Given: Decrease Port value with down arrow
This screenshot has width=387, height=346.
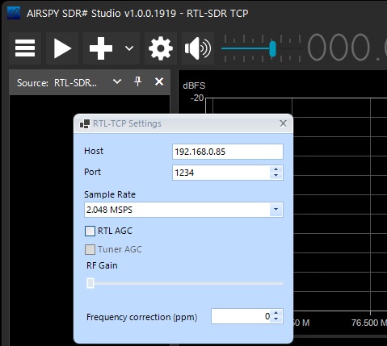Looking at the screenshot, I should click(x=276, y=176).
